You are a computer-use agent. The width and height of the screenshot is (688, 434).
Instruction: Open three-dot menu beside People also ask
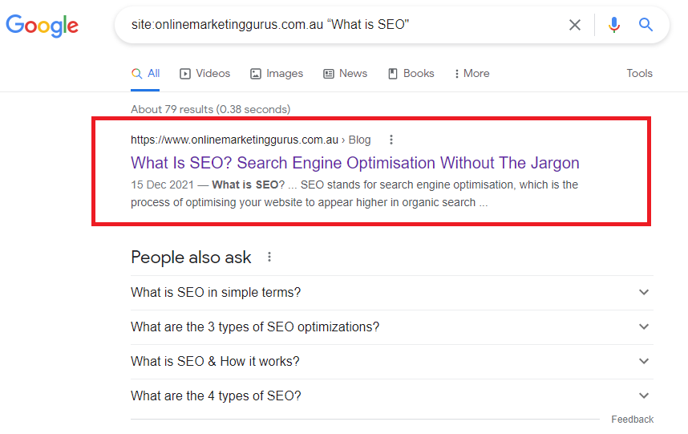coord(269,258)
